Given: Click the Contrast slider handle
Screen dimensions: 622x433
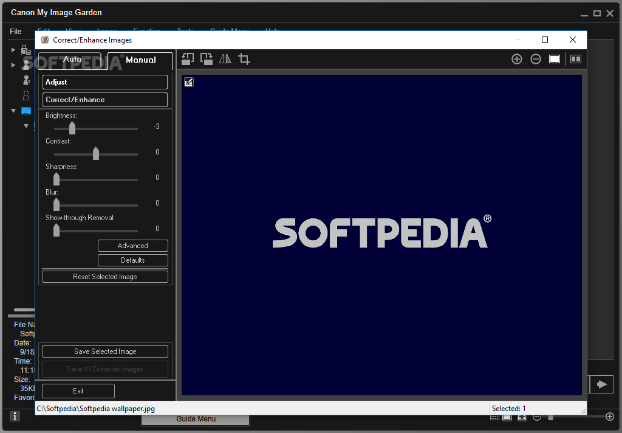Looking at the screenshot, I should (x=95, y=153).
